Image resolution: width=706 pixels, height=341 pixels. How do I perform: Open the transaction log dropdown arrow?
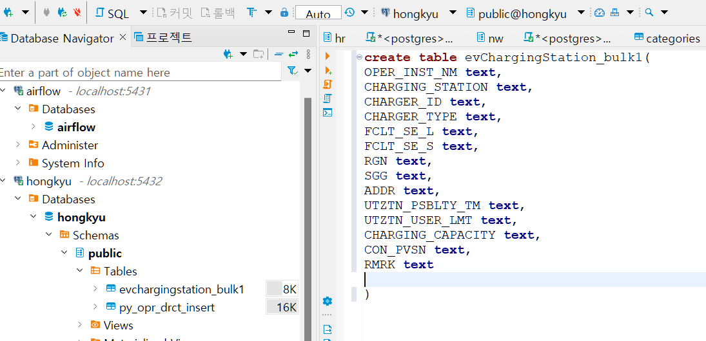pos(365,13)
